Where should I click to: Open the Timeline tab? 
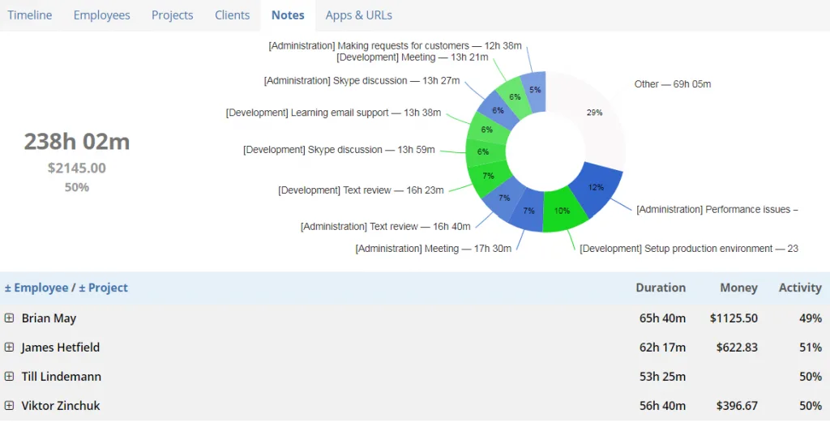point(30,15)
